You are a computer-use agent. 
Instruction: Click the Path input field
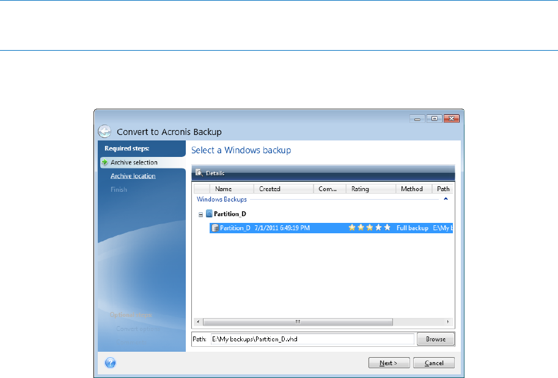[x=312, y=339]
